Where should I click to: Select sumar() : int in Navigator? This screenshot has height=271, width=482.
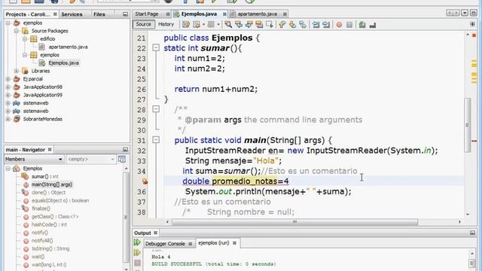coord(45,177)
